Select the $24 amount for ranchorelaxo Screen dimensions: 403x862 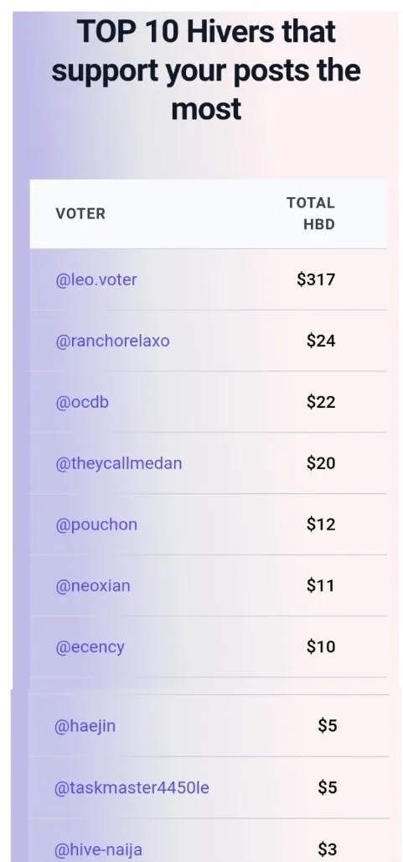click(x=321, y=341)
